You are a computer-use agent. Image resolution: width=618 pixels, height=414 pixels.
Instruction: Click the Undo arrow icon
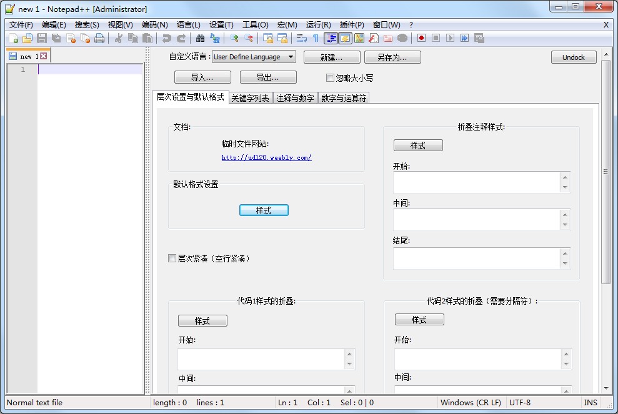pyautogui.click(x=166, y=38)
